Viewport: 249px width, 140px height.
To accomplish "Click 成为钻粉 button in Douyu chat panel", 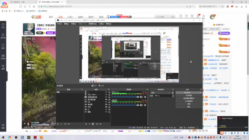I will (224, 33).
